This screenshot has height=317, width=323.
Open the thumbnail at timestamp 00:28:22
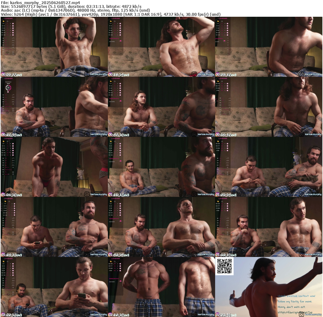click(x=269, y=46)
